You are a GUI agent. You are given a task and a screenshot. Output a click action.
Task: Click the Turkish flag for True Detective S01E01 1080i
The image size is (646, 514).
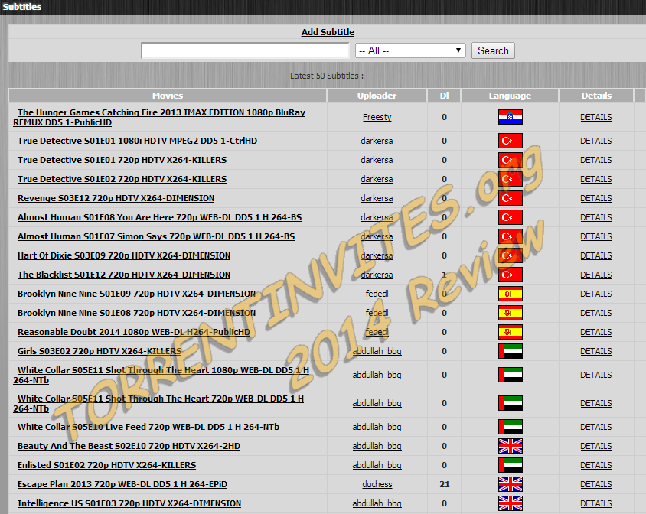click(510, 141)
